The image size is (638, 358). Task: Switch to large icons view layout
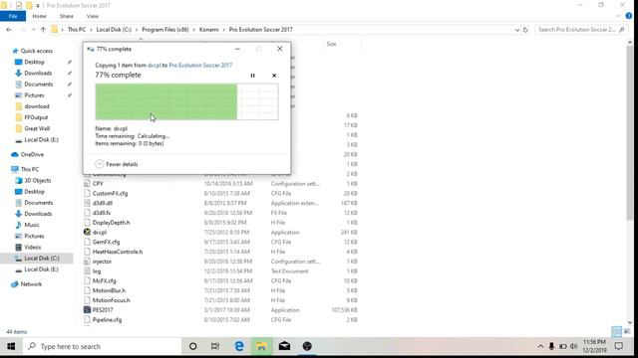pos(627,331)
